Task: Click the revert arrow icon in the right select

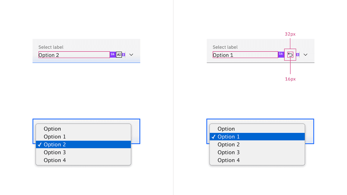Action: click(290, 55)
